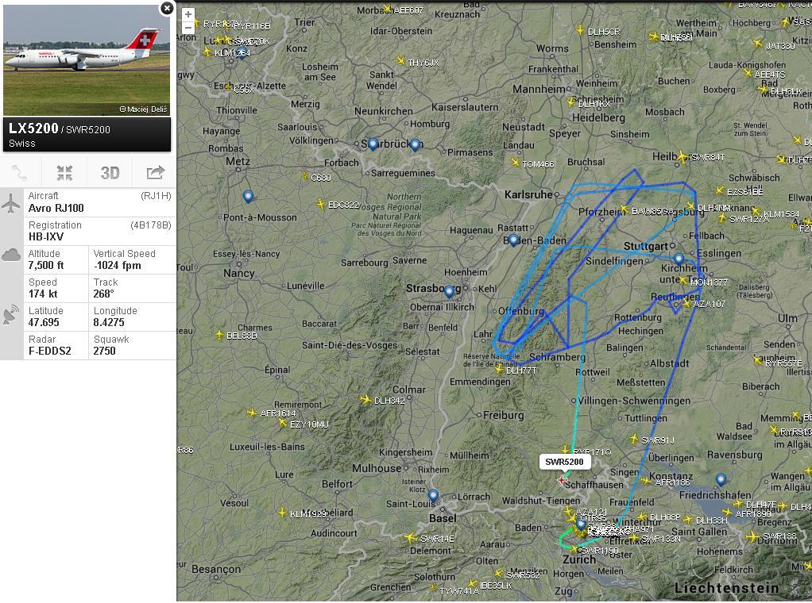Open the Swiss aircraft photo thumbnail
Image resolution: width=812 pixels, height=603 pixels.
pos(87,60)
